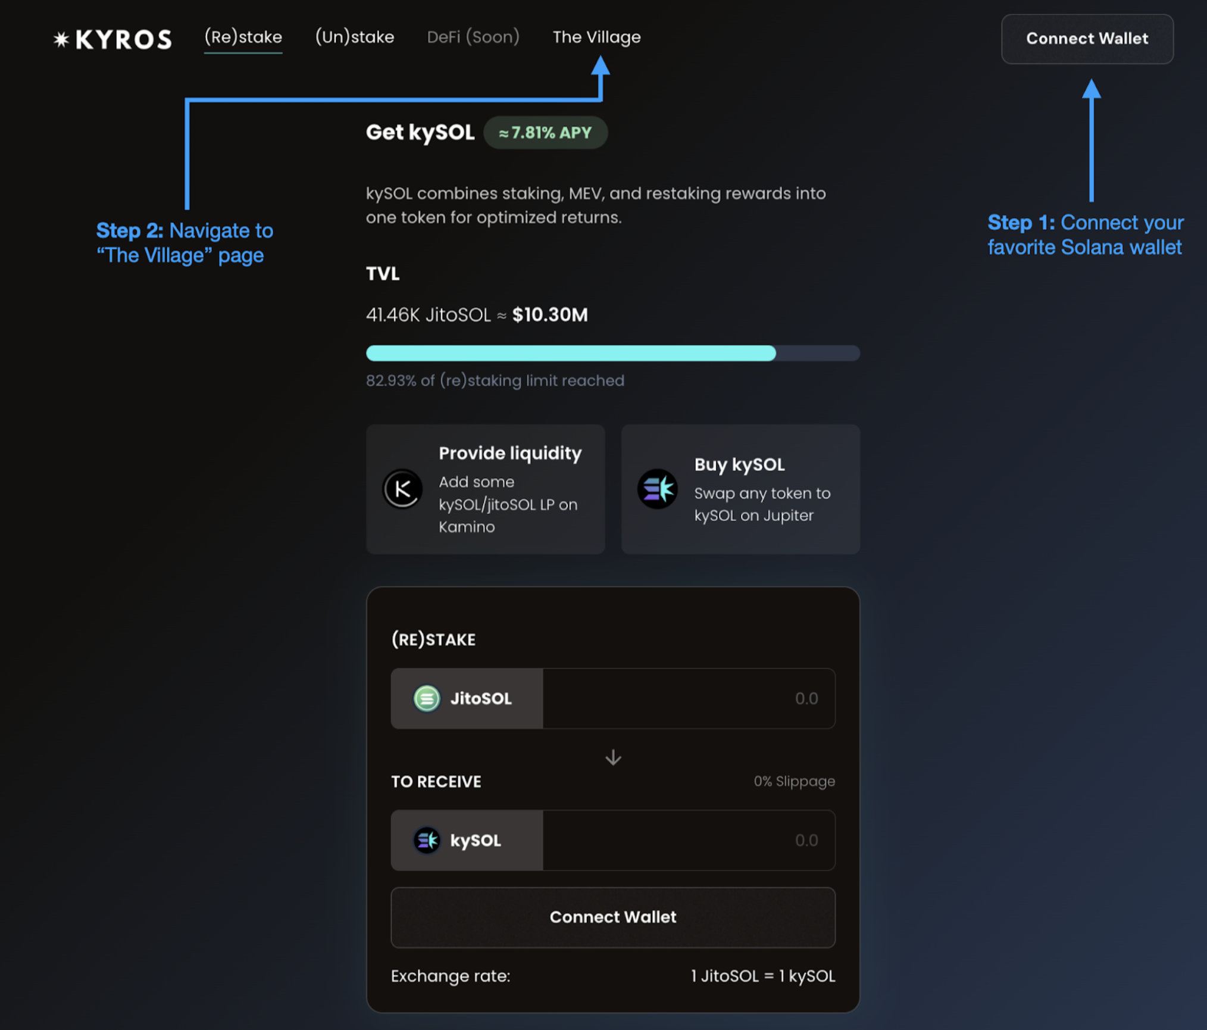The height and width of the screenshot is (1030, 1207).
Task: Click Connect Wallet below the kySOL field
Action: 613,917
